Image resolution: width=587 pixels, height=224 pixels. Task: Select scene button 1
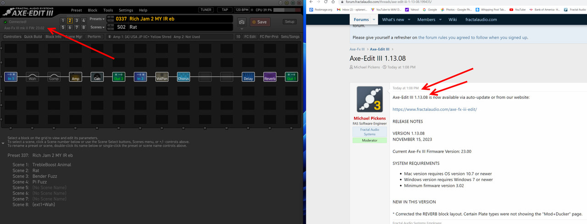click(x=63, y=20)
